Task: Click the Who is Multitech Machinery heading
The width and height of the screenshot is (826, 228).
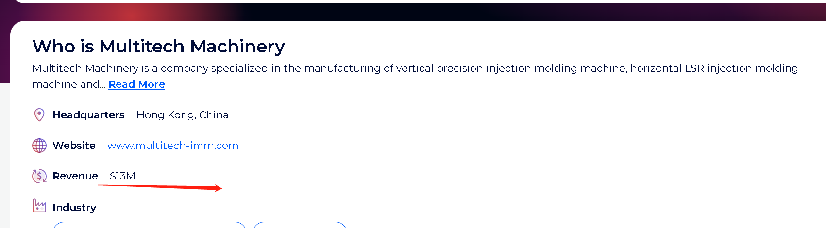Action: pyautogui.click(x=158, y=47)
